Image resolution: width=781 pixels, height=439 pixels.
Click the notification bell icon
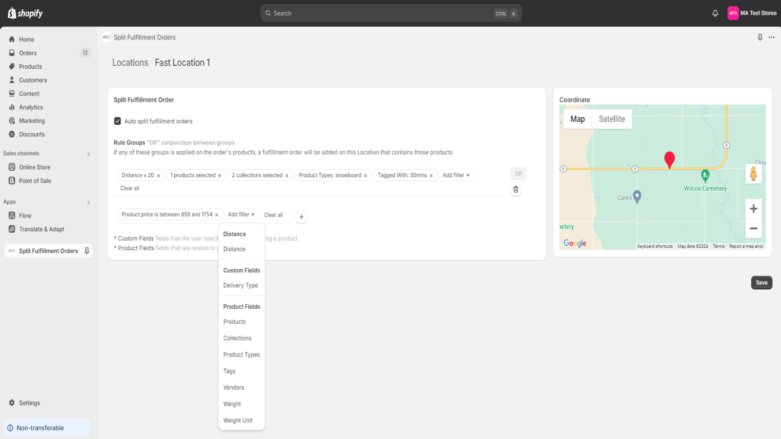tap(715, 13)
